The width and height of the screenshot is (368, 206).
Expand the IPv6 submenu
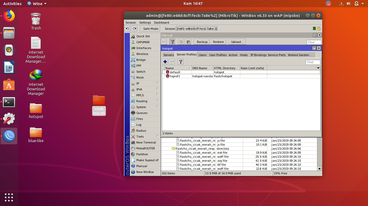tap(145, 89)
